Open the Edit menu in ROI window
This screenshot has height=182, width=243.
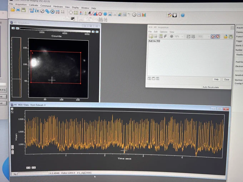(x=155, y=32)
